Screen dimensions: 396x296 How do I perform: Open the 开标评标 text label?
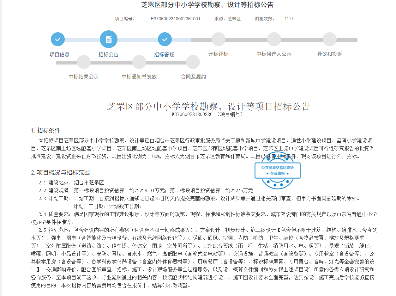point(218,54)
